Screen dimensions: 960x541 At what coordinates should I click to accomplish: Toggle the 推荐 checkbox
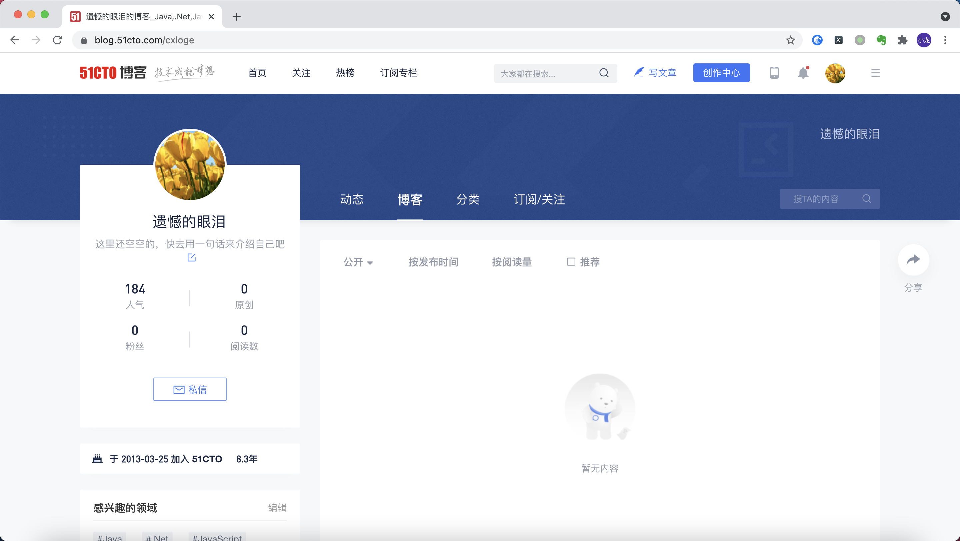coord(571,262)
